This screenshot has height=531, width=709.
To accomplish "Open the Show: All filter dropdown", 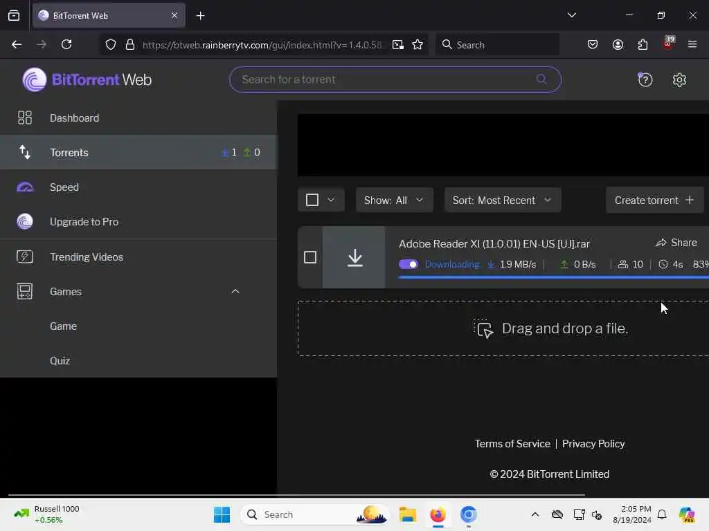I will 394,200.
